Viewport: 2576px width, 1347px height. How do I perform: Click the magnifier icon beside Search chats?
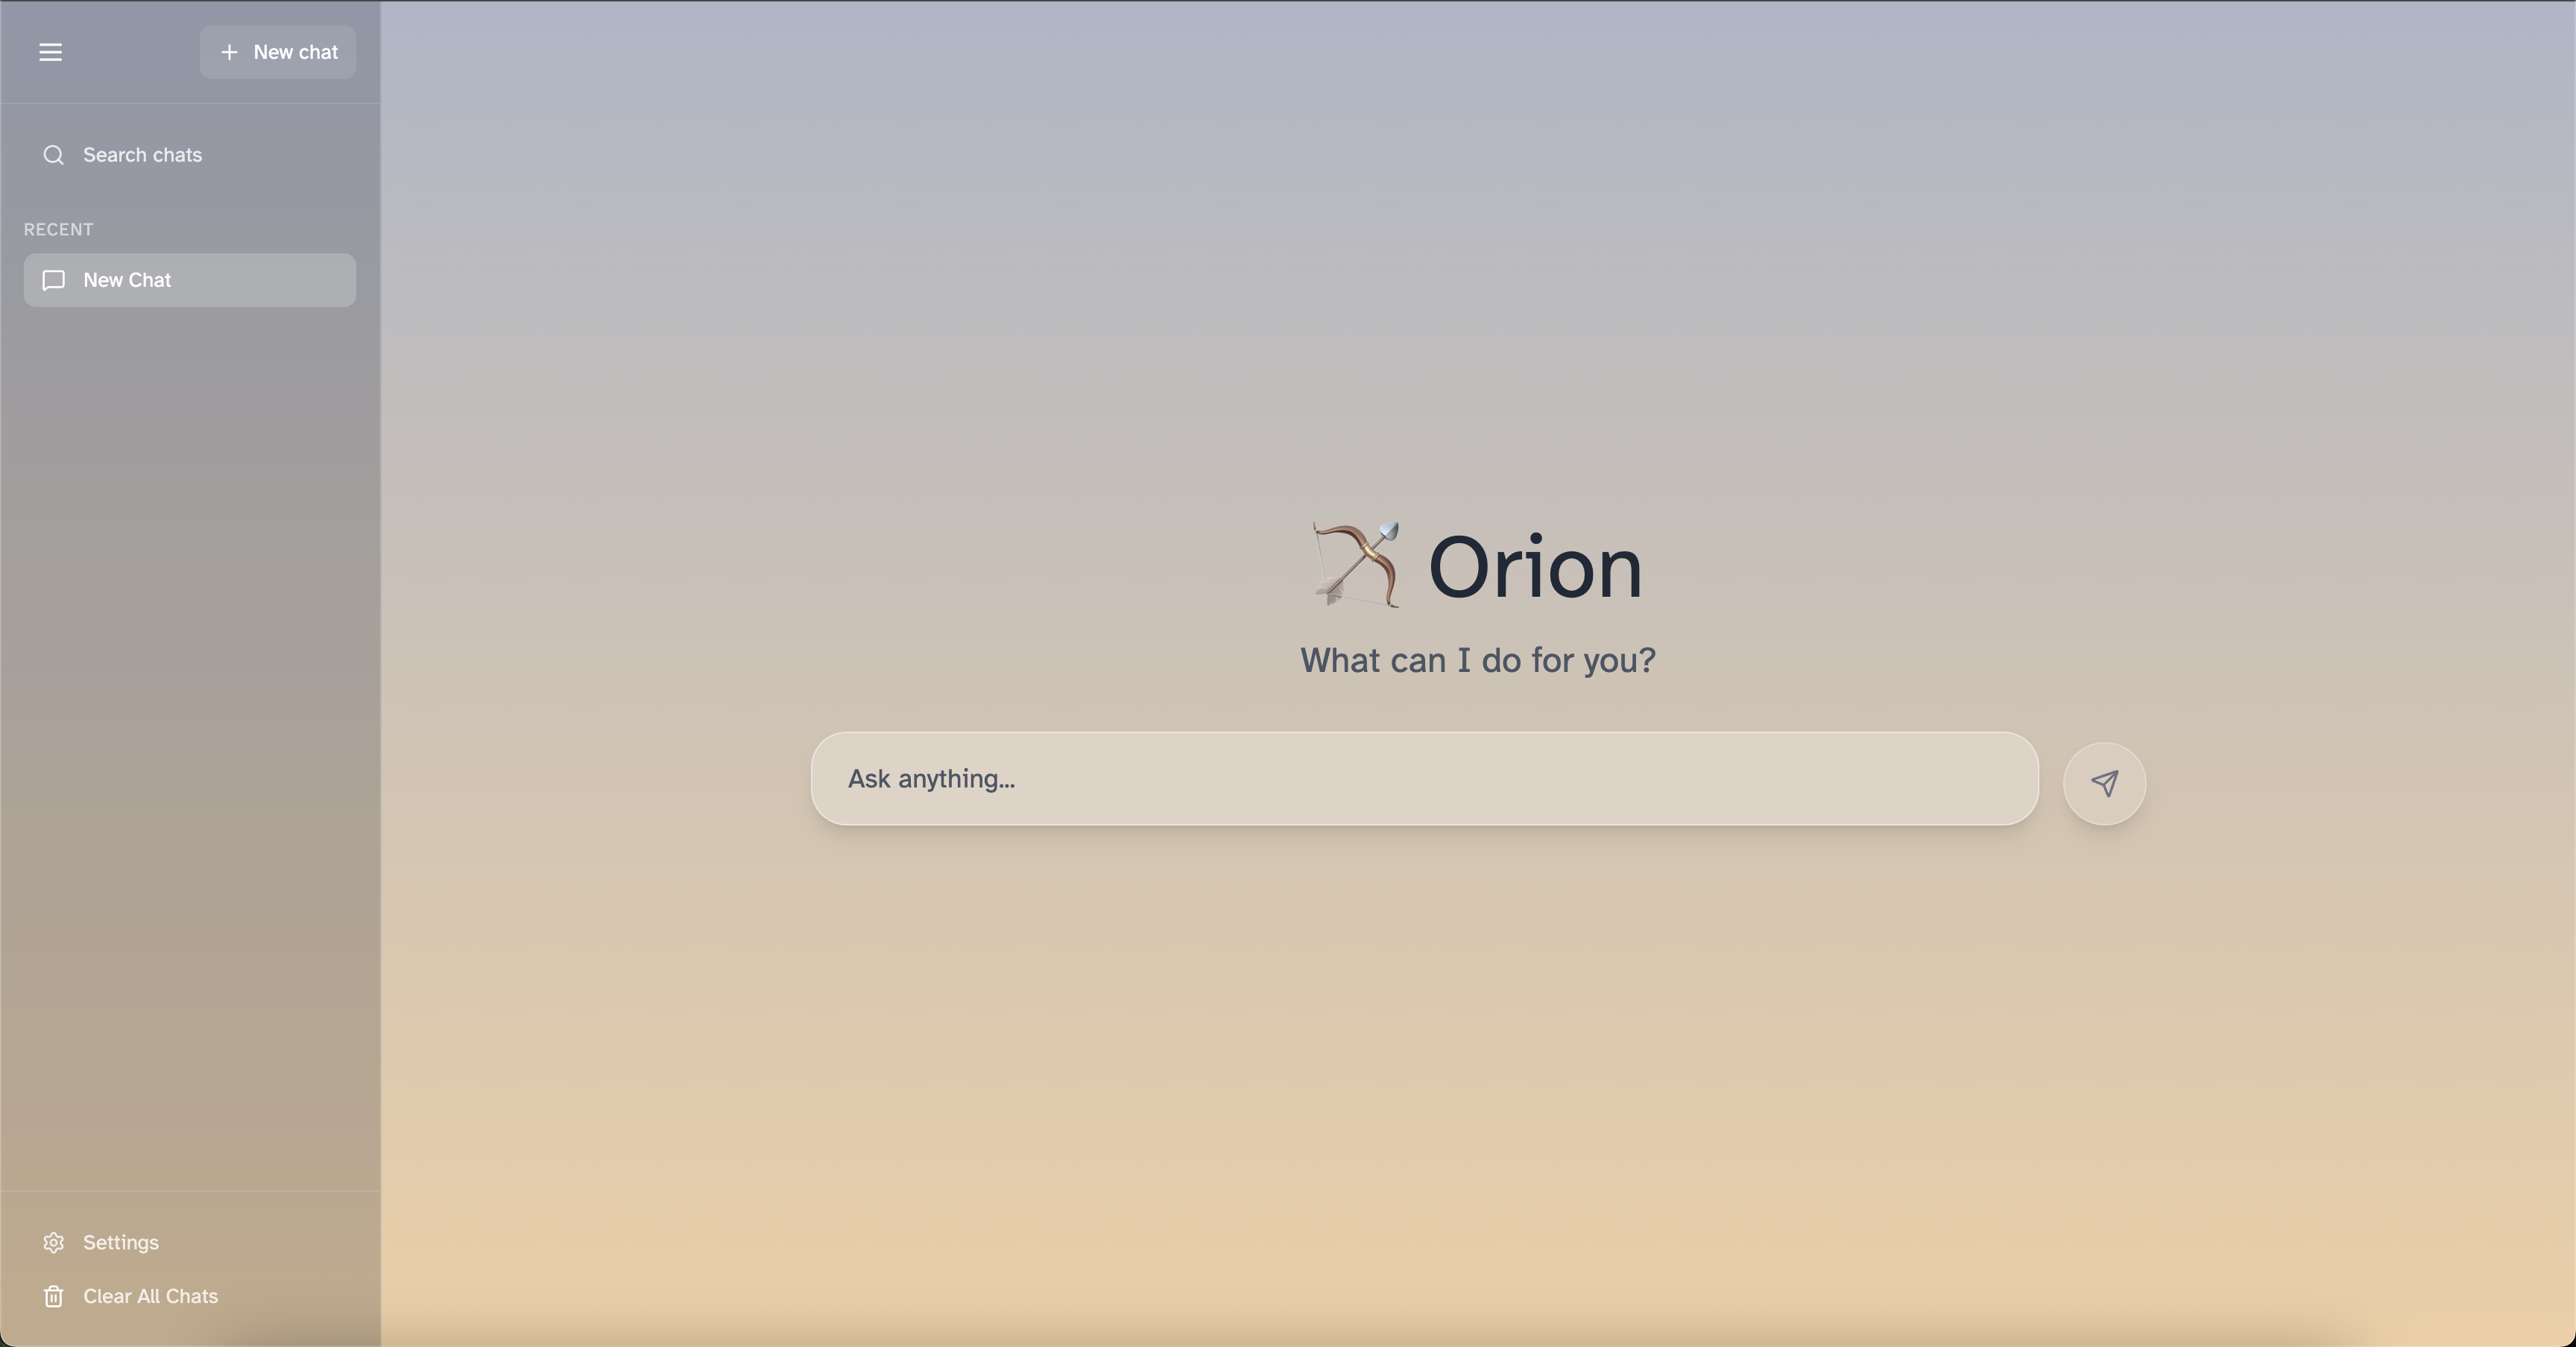tap(54, 155)
